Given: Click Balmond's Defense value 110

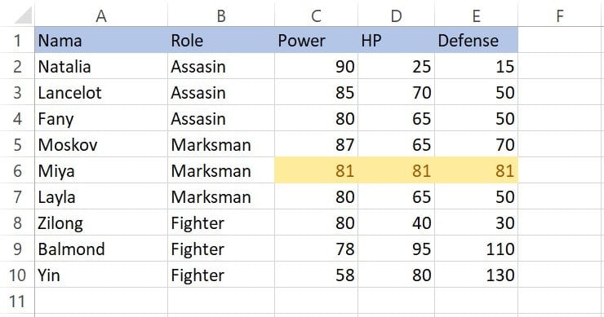Looking at the screenshot, I should (476, 249).
